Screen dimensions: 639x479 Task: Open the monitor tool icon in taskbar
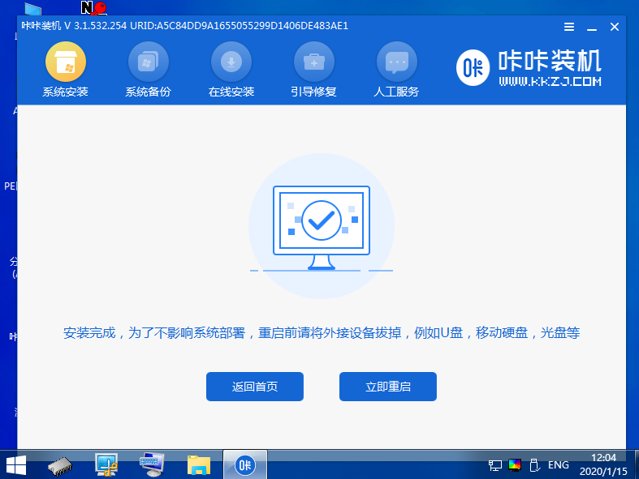pos(106,464)
